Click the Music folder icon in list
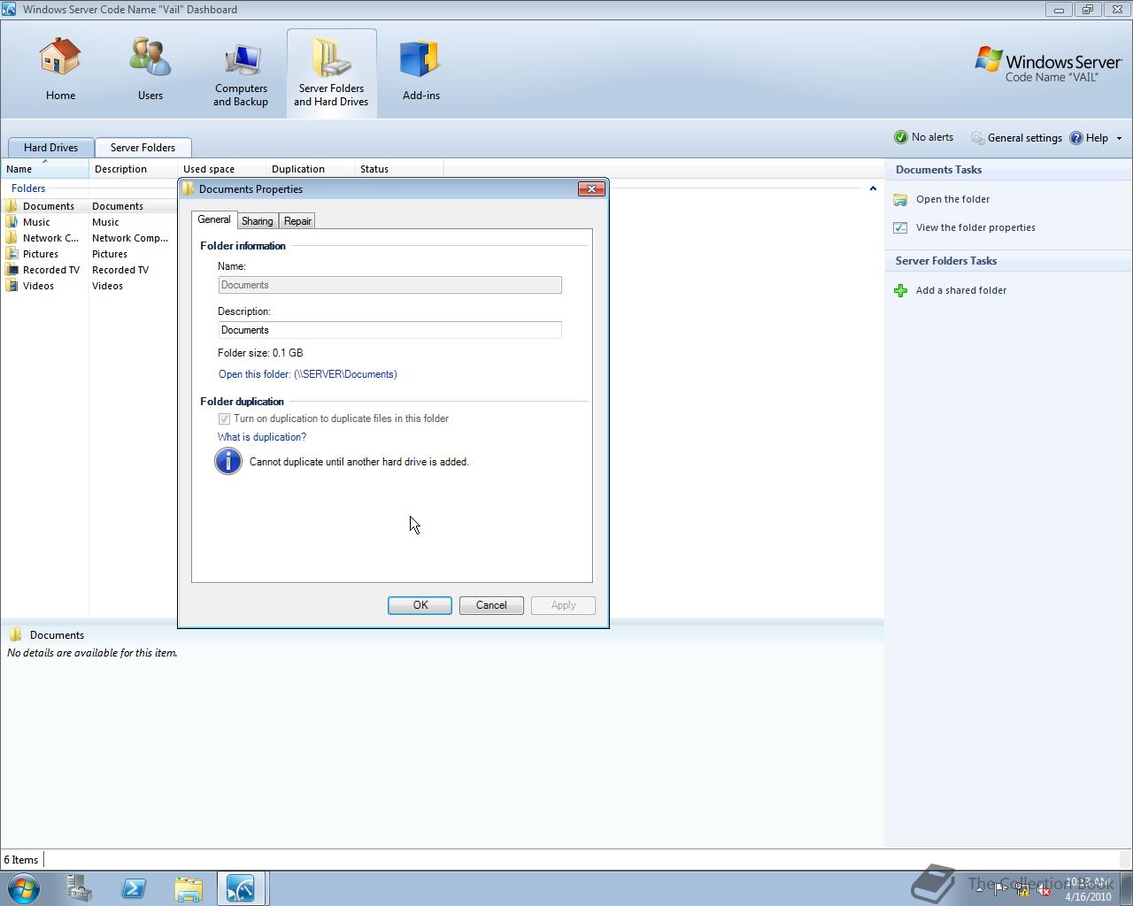 [12, 222]
